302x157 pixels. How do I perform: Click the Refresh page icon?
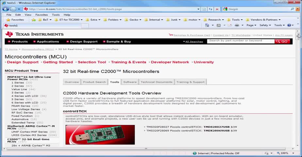click(x=210, y=9)
